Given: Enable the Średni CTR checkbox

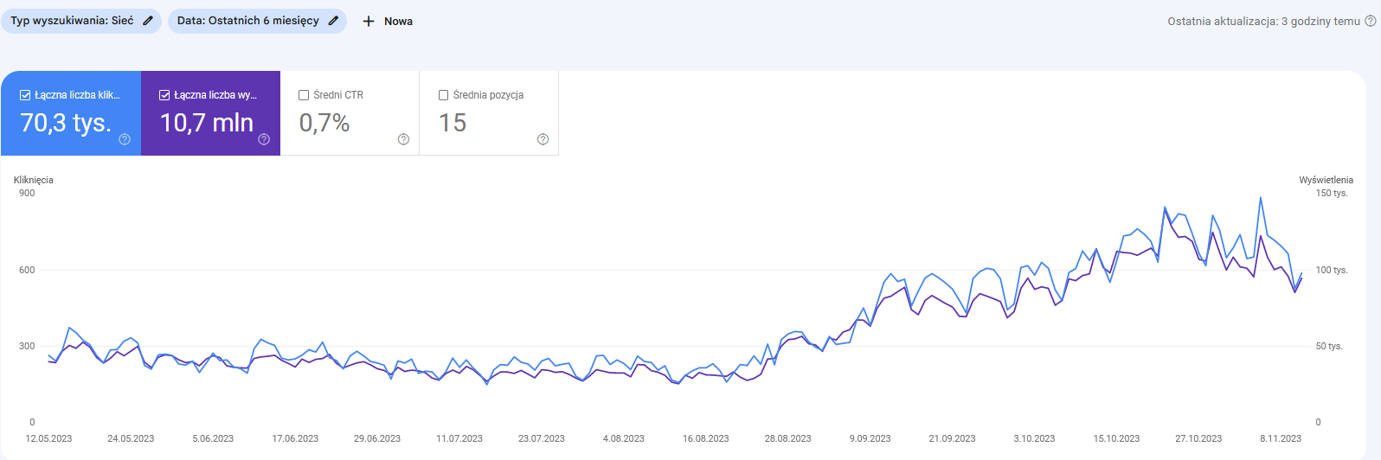Looking at the screenshot, I should click(x=304, y=95).
